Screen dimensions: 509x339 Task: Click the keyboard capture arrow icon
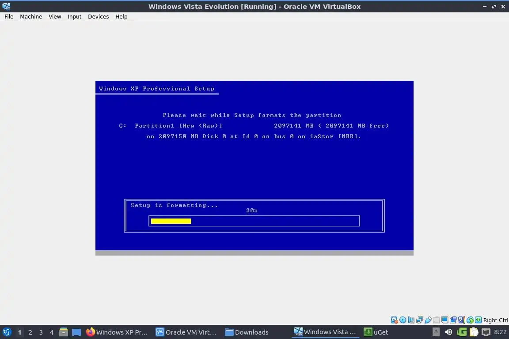(x=479, y=320)
